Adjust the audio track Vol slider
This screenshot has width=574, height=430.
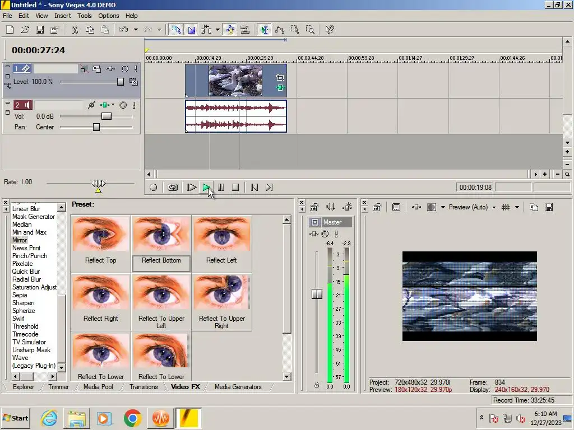click(107, 116)
